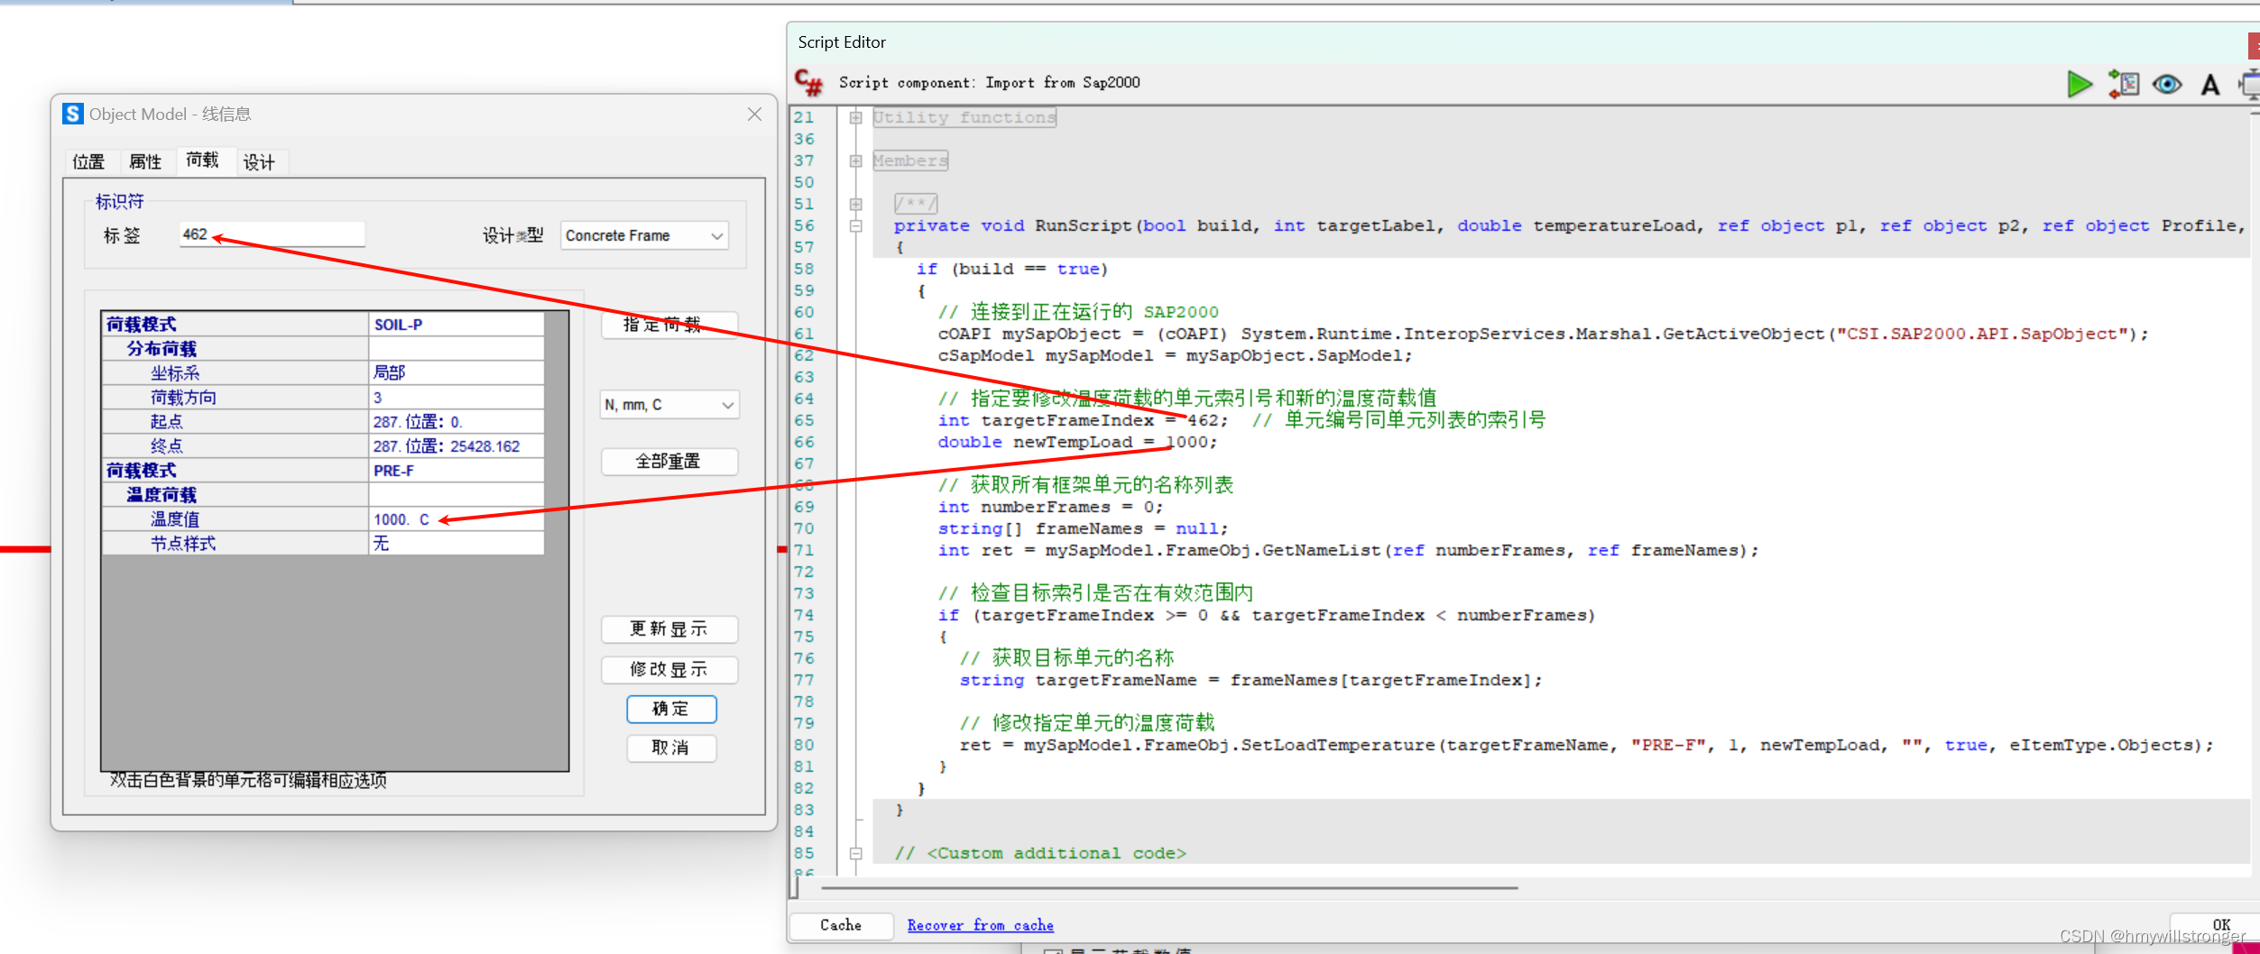Collapse the RunScript method at line 56
2260x954 pixels.
coord(855,225)
